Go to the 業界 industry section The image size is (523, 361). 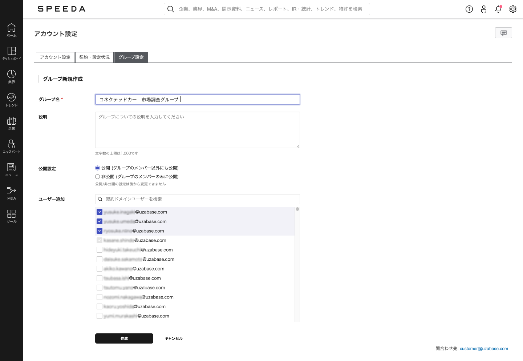(12, 76)
